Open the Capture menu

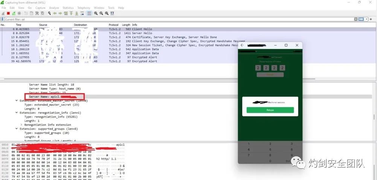click(40, 8)
